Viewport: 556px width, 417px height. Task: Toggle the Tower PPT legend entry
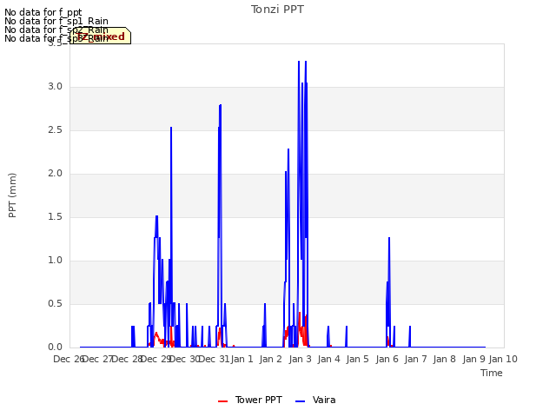pyautogui.click(x=250, y=400)
